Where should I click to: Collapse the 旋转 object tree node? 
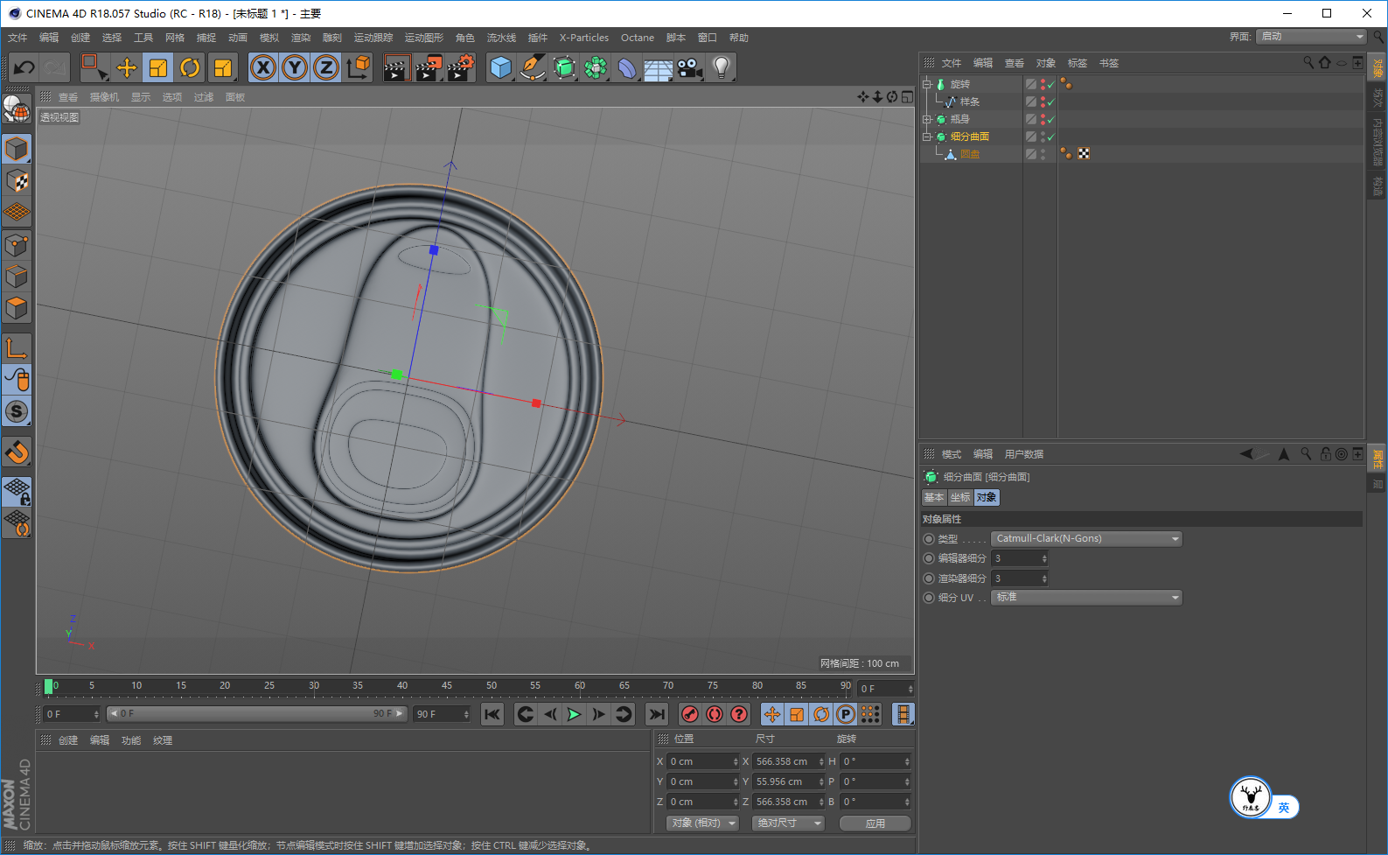[x=927, y=84]
